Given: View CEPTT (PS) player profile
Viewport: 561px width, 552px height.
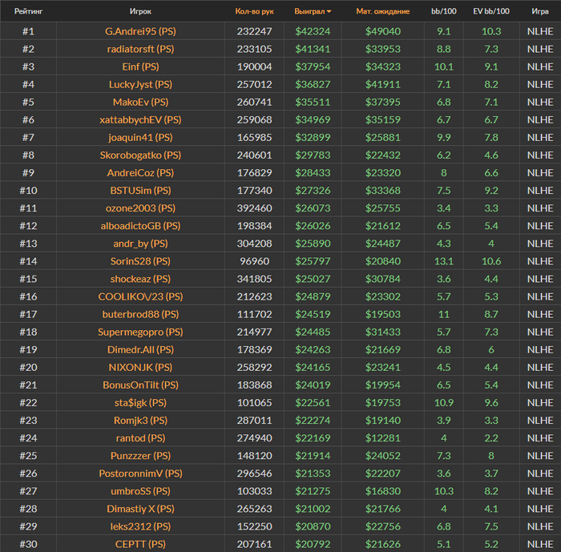Looking at the screenshot, I should click(140, 544).
